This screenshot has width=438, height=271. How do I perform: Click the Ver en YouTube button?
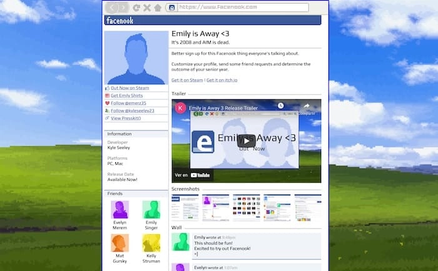192,175
